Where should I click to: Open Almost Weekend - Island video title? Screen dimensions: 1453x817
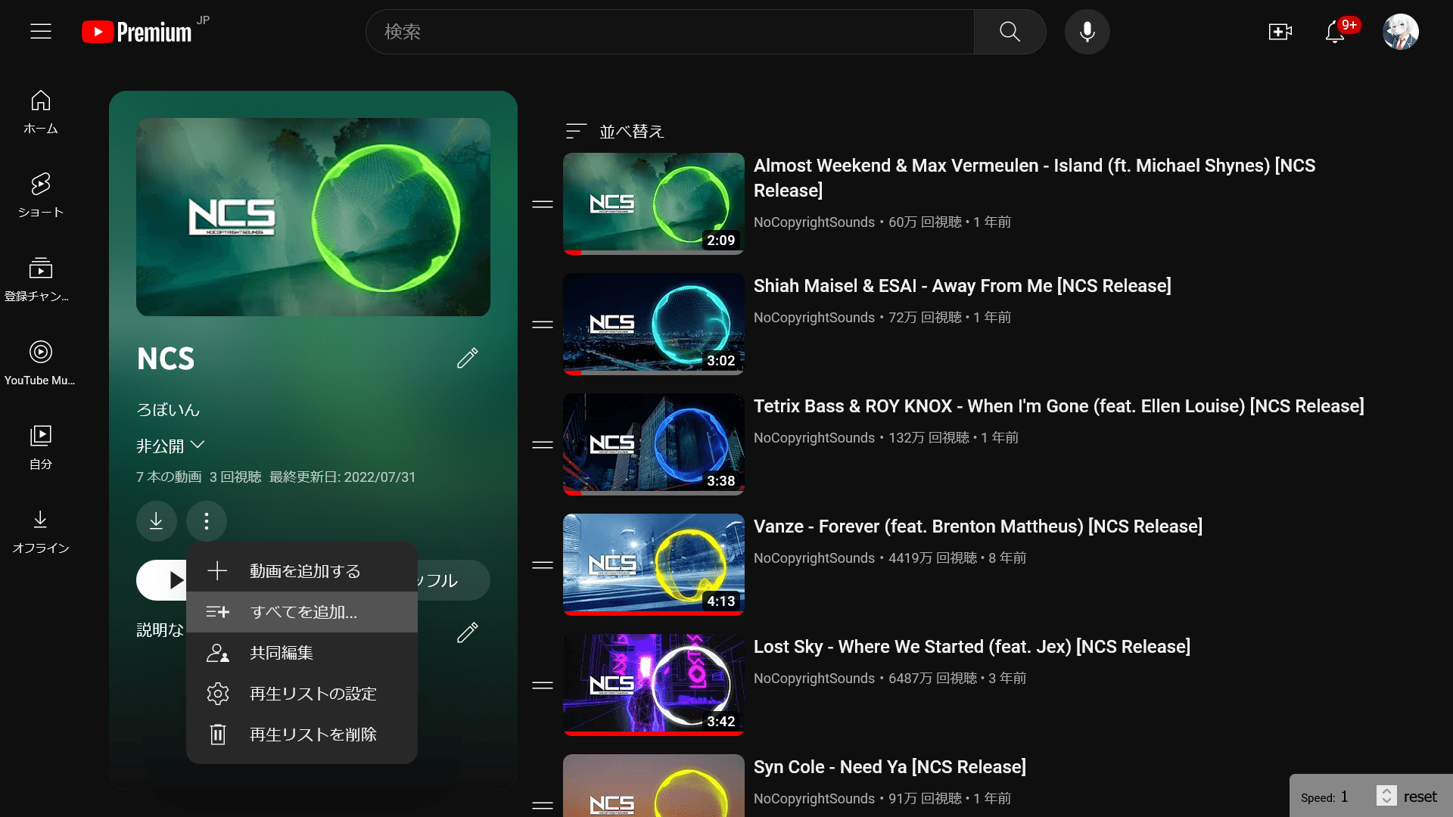click(x=1035, y=178)
